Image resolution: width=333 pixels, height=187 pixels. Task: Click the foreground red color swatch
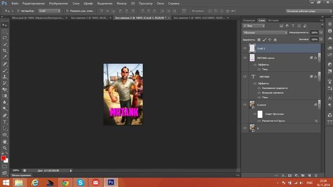3,158
